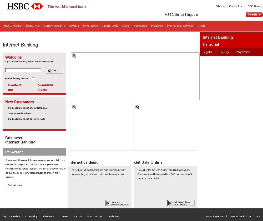Image resolution: width=263 pixels, height=221 pixels.
Task: Click the Forgotten ID? link
Action: [x=15, y=85]
